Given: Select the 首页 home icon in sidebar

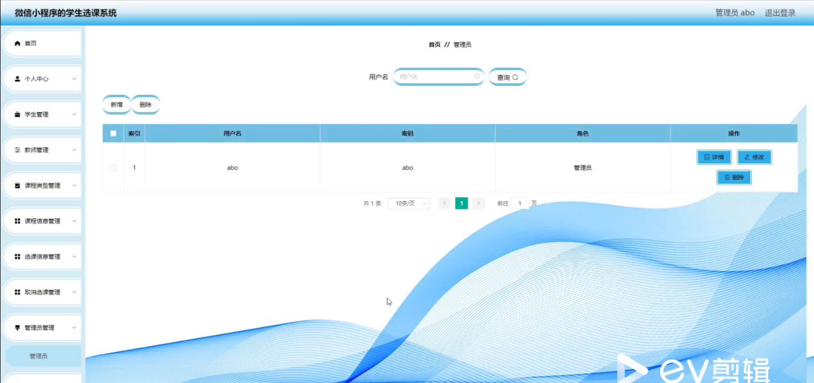Looking at the screenshot, I should [x=15, y=44].
